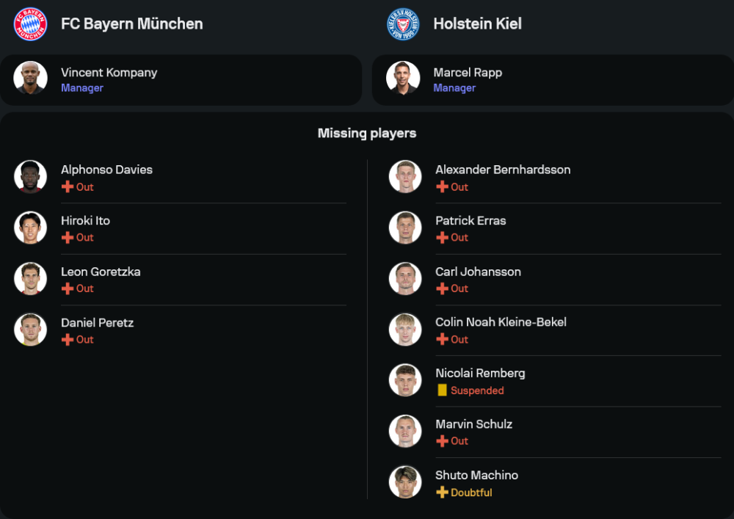Open the Holstein Kiel team name link
734x519 pixels.
[477, 24]
